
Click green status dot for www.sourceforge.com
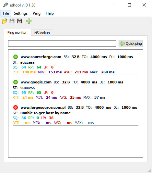click(x=16, y=57)
